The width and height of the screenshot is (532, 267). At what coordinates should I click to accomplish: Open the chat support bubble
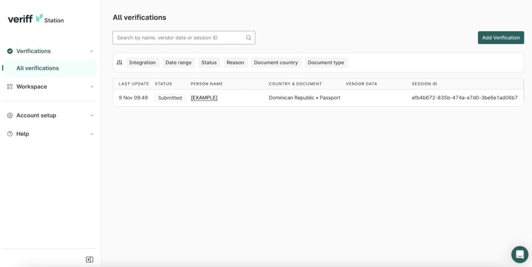pos(520,255)
